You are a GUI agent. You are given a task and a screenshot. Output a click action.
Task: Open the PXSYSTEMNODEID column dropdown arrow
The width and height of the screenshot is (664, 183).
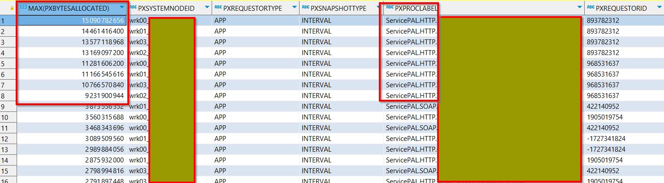click(206, 8)
